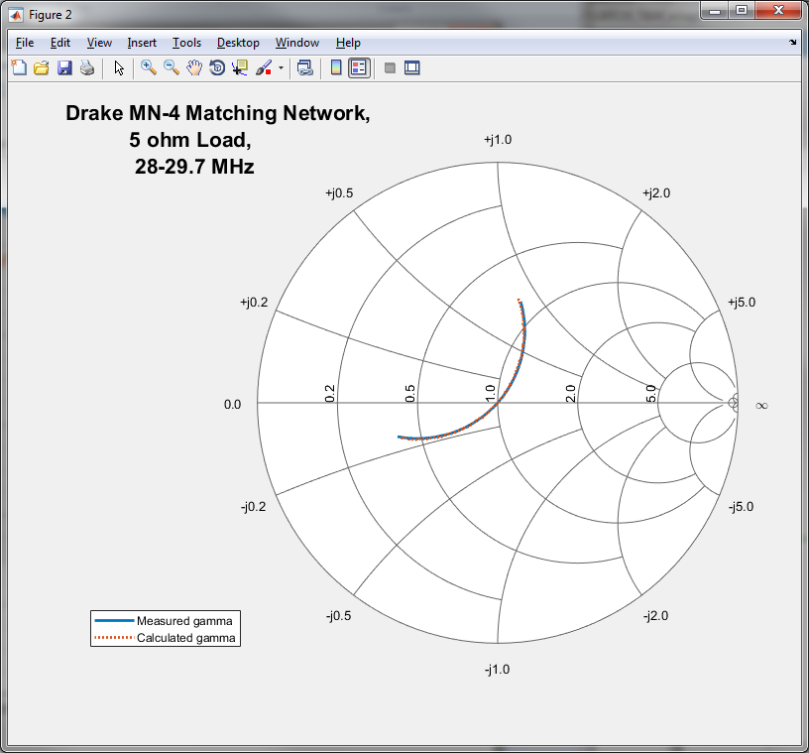Screen dimensions: 809x753
Task: Click the Hide Plot Tools icon
Action: pyautogui.click(x=390, y=67)
